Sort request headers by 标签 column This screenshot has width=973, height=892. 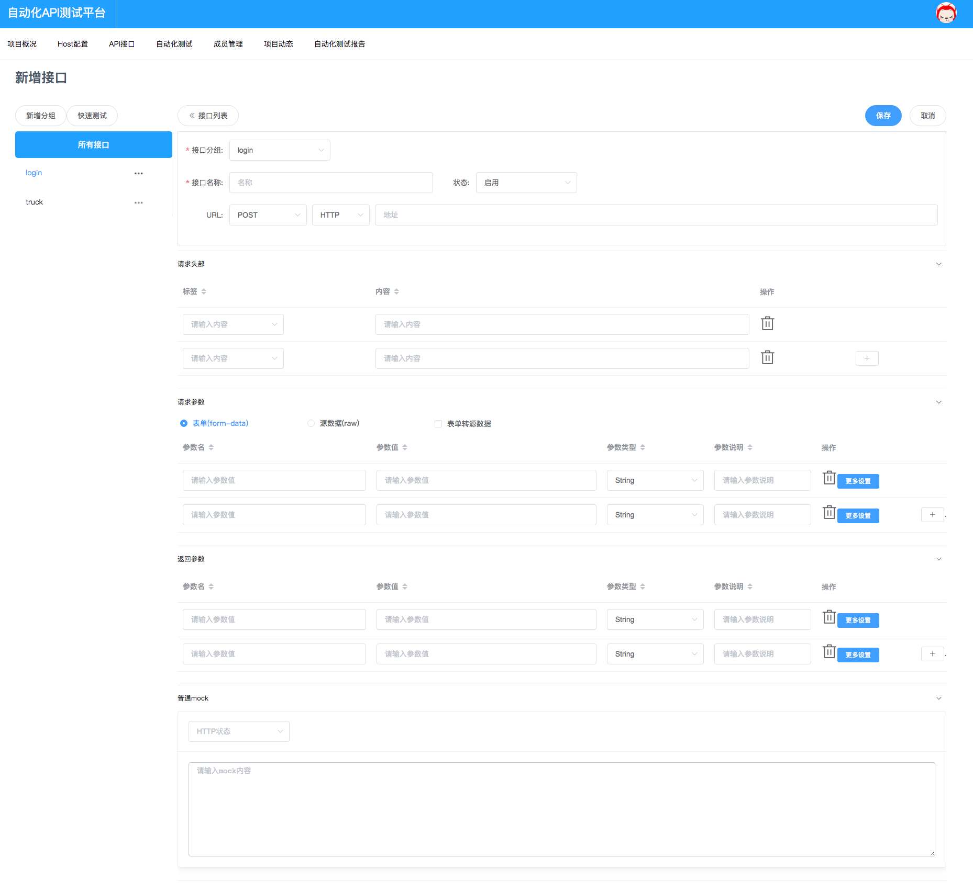(x=204, y=291)
